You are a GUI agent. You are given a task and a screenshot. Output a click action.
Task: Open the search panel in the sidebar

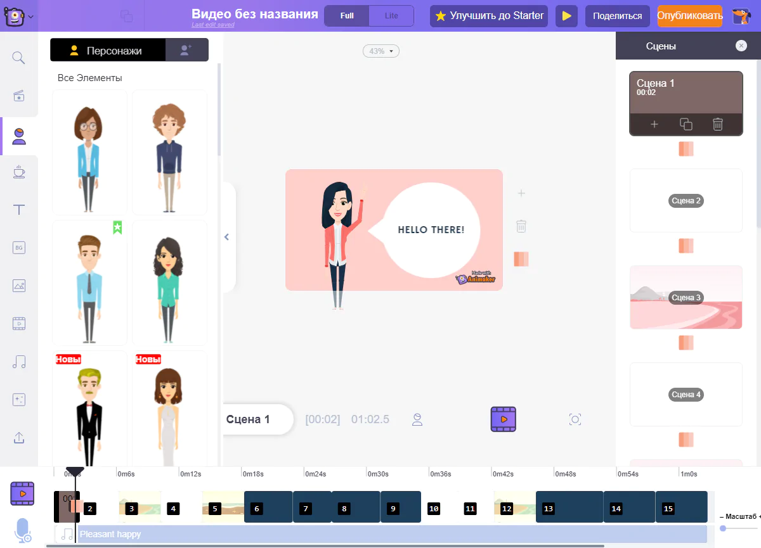click(19, 58)
